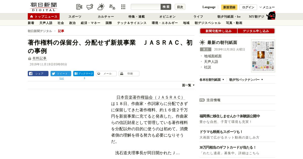The height and width of the screenshot is (159, 303).
Task: Click the sun icon beside 最新の朝刊紙面
Action: coord(202,42)
